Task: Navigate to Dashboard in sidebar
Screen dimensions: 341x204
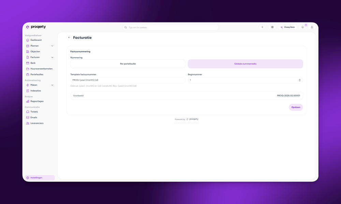Action: 36,40
